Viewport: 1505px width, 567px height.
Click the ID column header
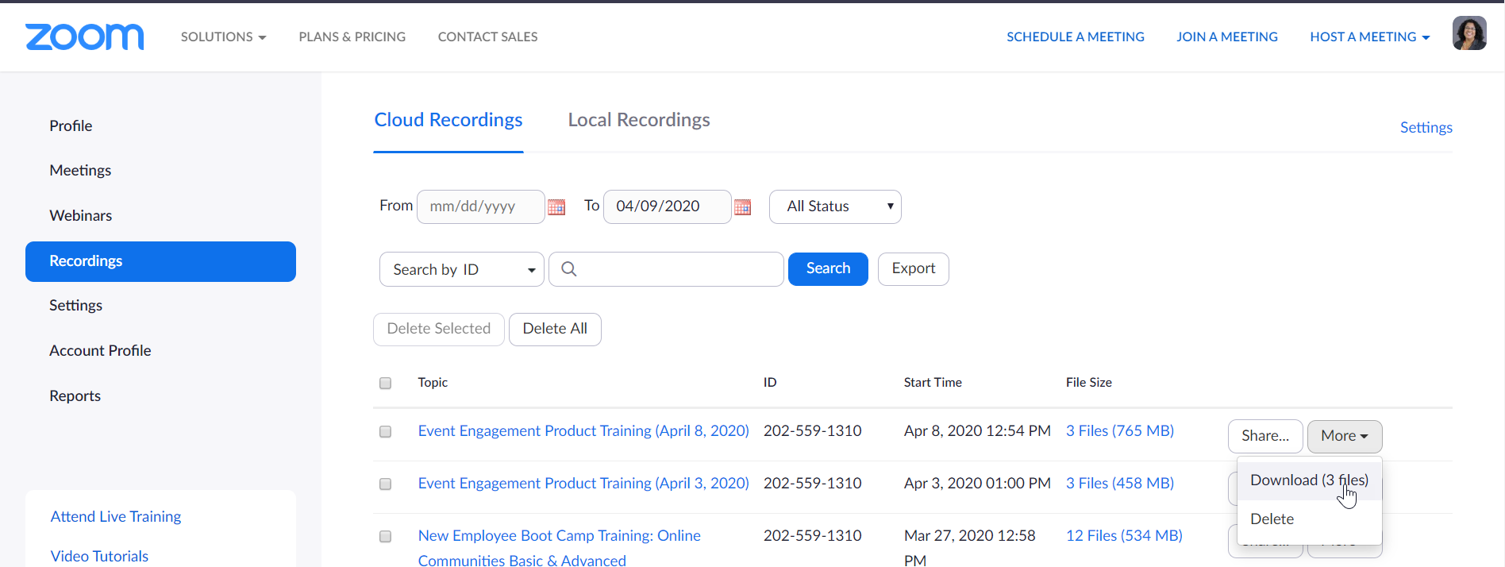tap(770, 383)
